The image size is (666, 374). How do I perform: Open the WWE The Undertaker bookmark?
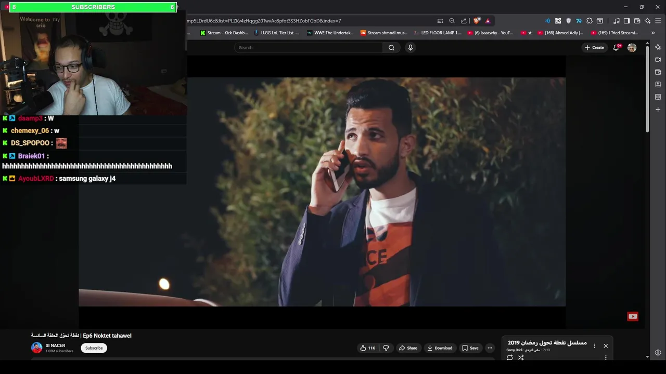click(x=330, y=33)
